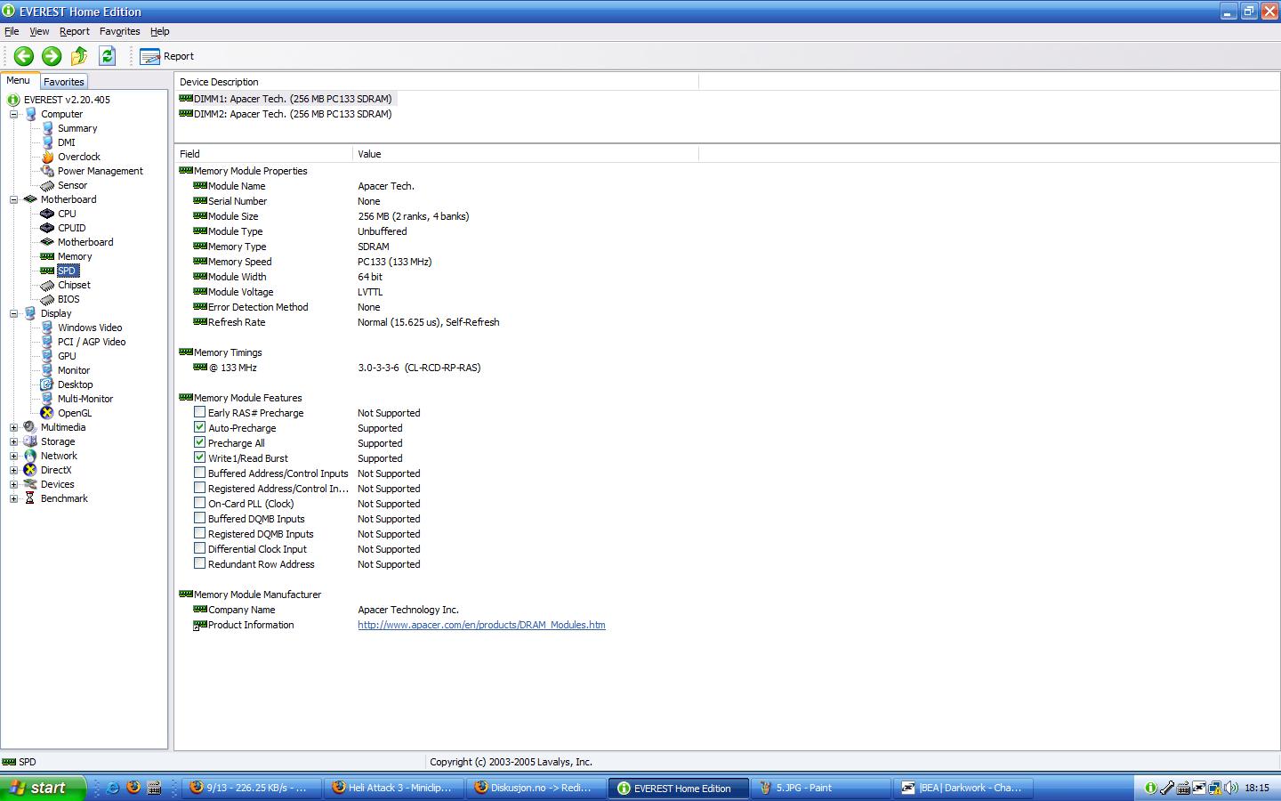Toggle the Write1/Read Burst checkbox

(x=199, y=457)
